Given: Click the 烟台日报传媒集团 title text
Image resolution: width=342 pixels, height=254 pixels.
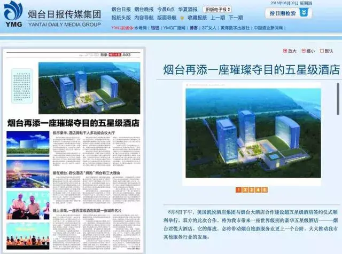Looking at the screenshot, I should click(x=64, y=14).
